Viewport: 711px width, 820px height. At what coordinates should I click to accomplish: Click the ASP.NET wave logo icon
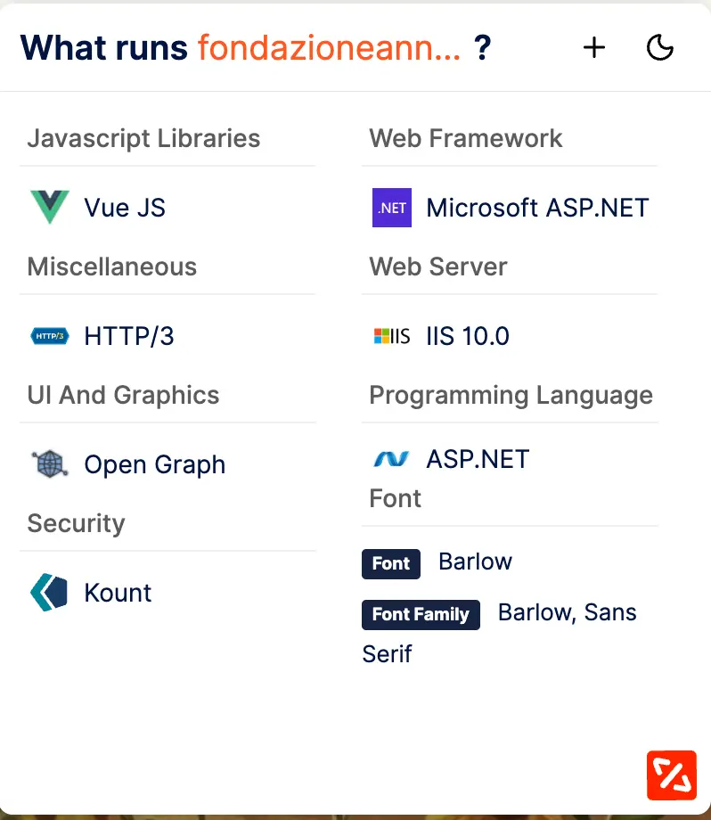[x=392, y=459]
